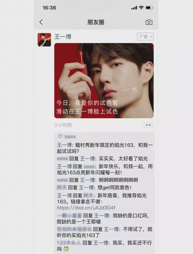
Task: Tap the 想get同款唇色 comment
Action: coord(115,187)
